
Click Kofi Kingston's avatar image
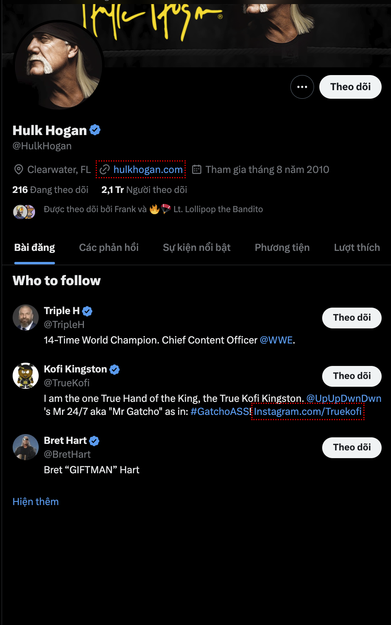[26, 376]
